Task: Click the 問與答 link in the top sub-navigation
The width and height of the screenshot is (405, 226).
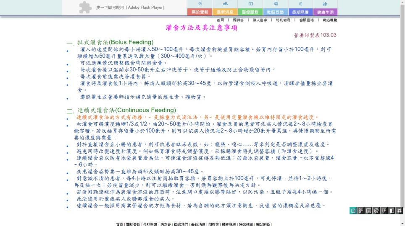Action: (x=238, y=20)
